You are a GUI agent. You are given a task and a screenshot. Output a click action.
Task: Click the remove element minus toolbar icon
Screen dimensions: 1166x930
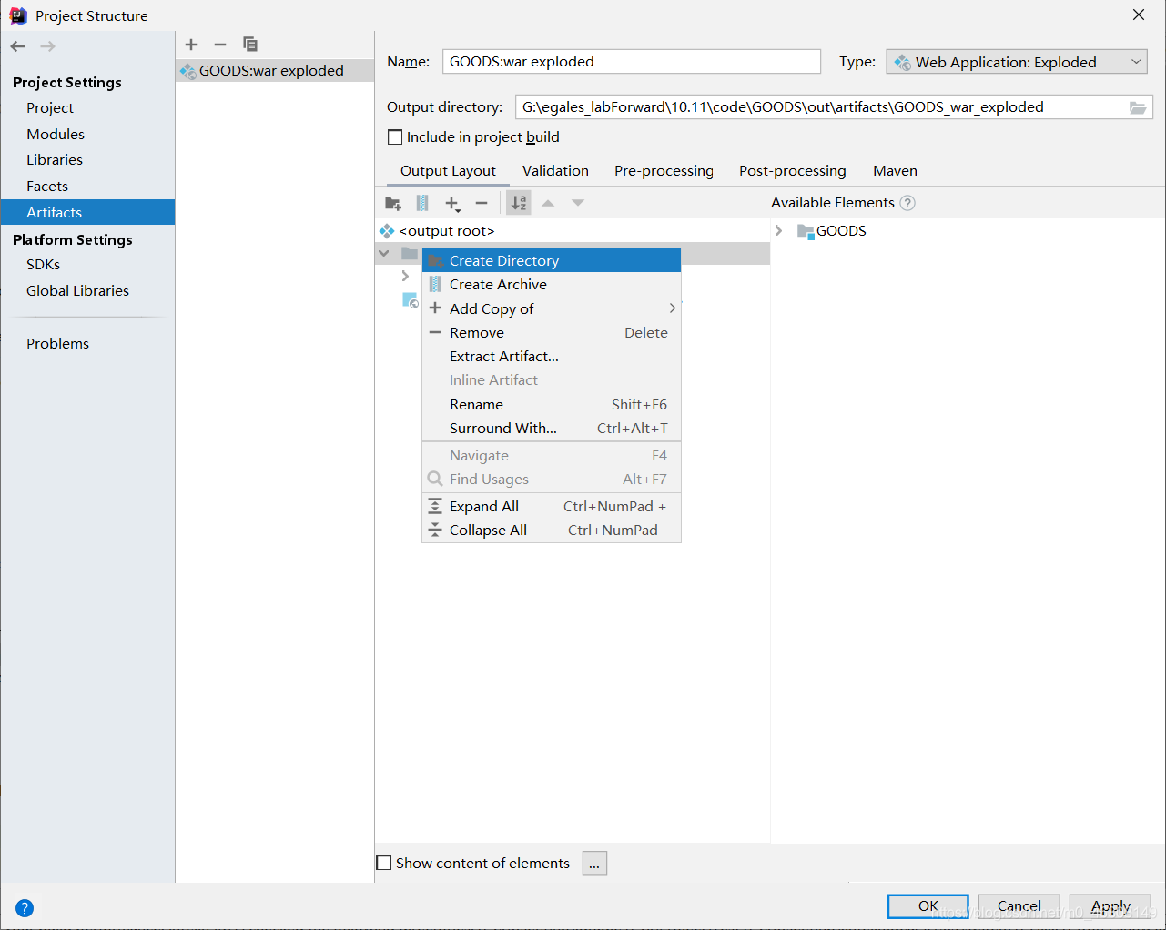click(482, 203)
